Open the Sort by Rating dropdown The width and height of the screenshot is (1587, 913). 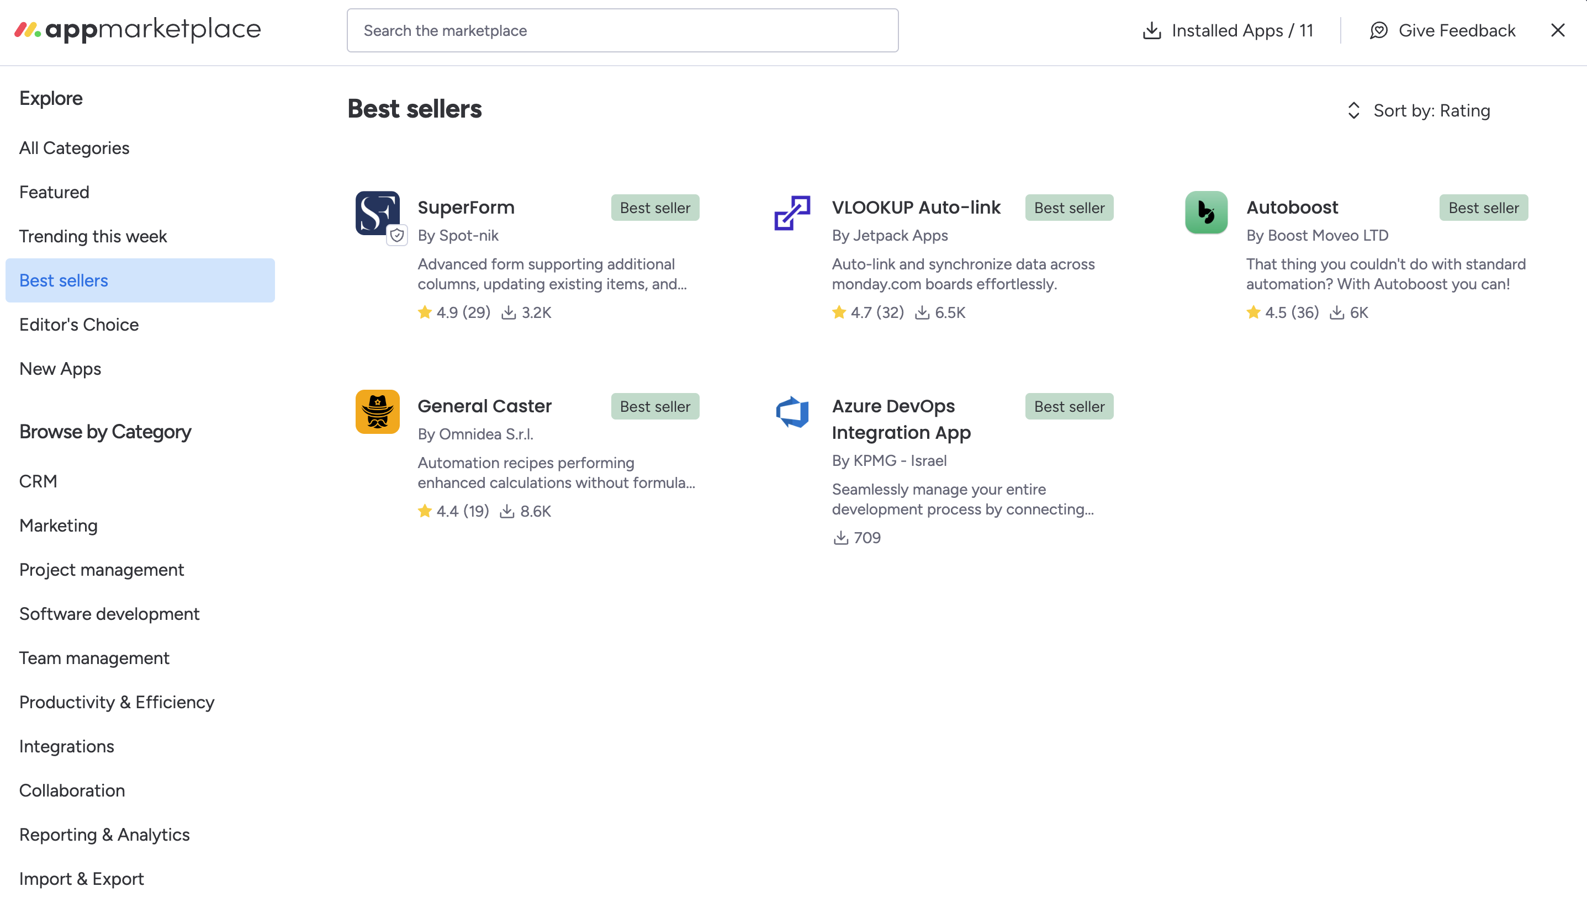tap(1431, 111)
